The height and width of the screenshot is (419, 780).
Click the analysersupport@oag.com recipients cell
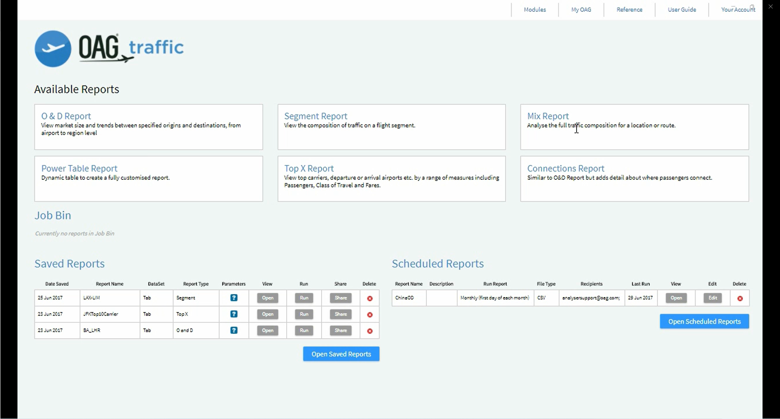[592, 298]
